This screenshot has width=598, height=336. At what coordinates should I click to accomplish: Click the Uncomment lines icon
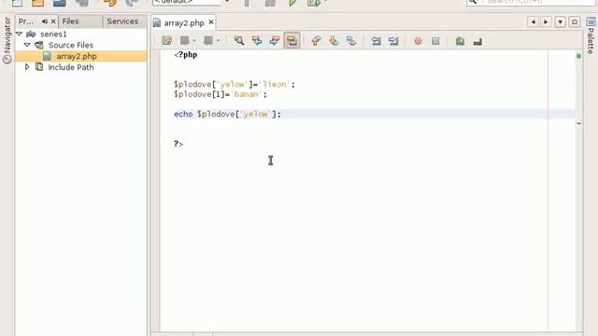tap(477, 41)
